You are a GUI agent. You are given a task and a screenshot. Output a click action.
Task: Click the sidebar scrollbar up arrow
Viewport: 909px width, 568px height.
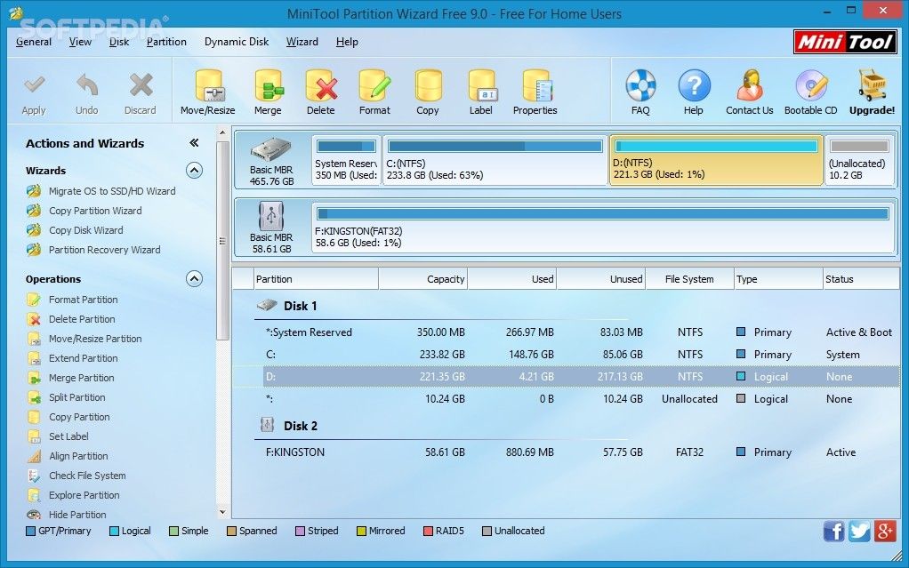point(222,132)
